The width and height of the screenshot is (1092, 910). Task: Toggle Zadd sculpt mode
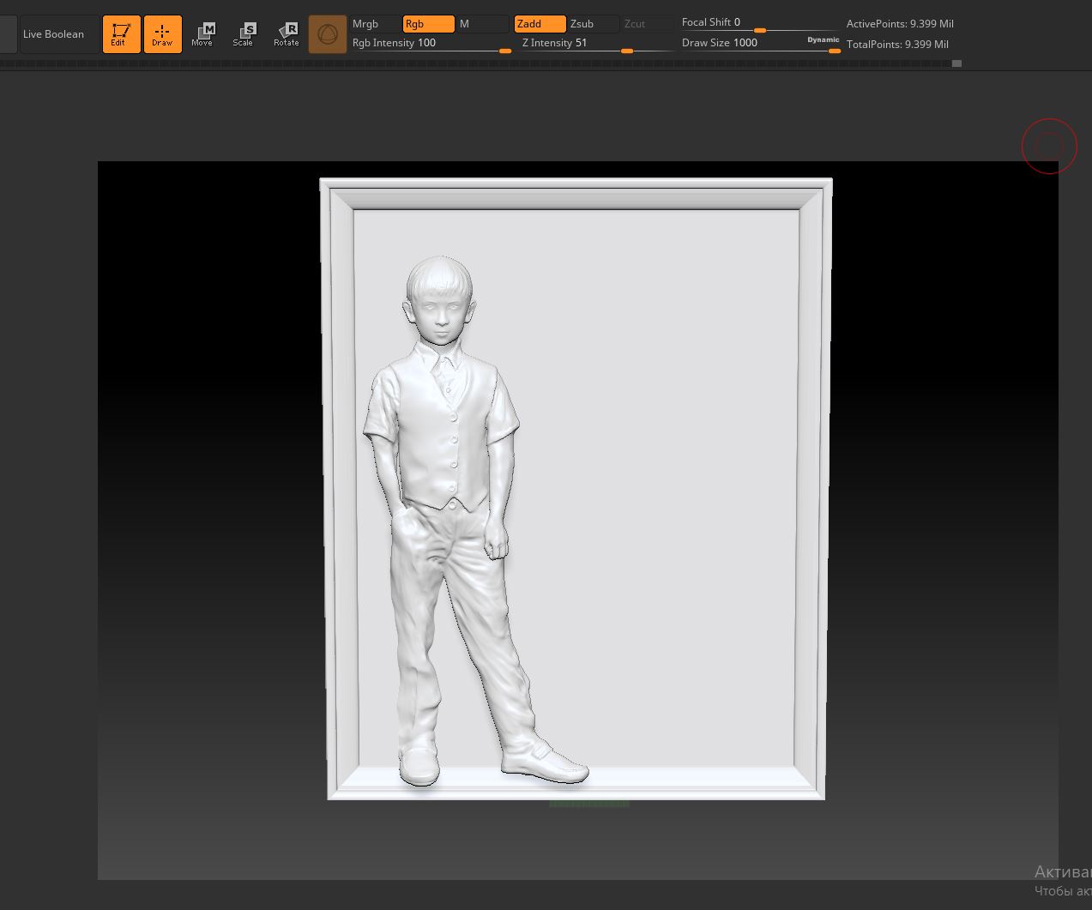pos(540,24)
